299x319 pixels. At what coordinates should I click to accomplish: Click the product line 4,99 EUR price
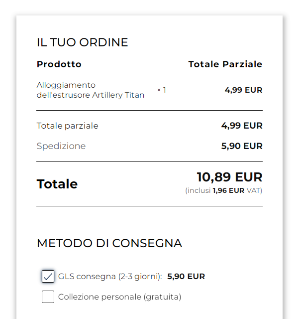243,90
